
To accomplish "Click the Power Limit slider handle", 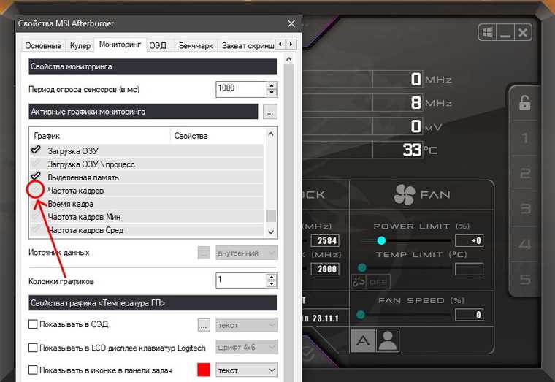I will click(381, 241).
